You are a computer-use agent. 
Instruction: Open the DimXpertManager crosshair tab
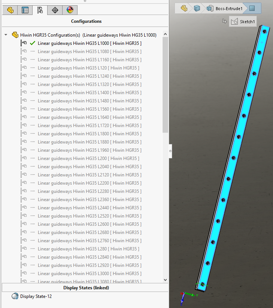point(55,10)
